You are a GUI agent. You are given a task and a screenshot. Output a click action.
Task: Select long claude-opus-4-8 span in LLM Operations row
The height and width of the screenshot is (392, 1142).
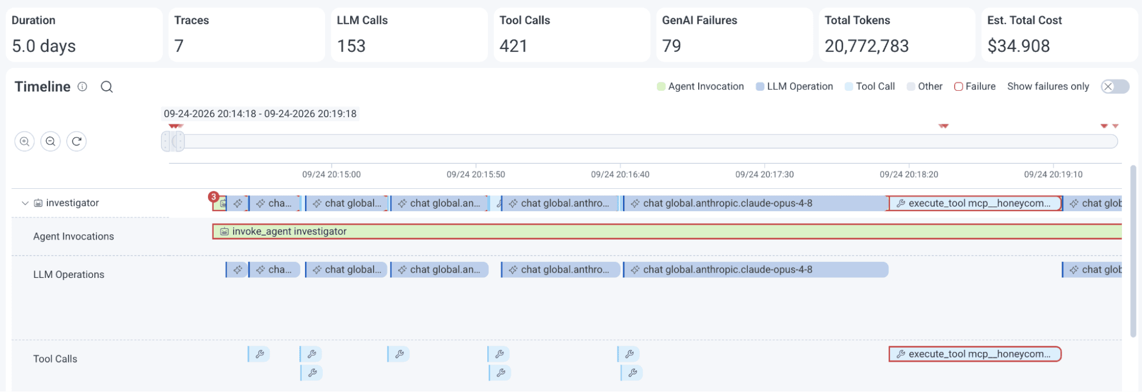tap(755, 270)
